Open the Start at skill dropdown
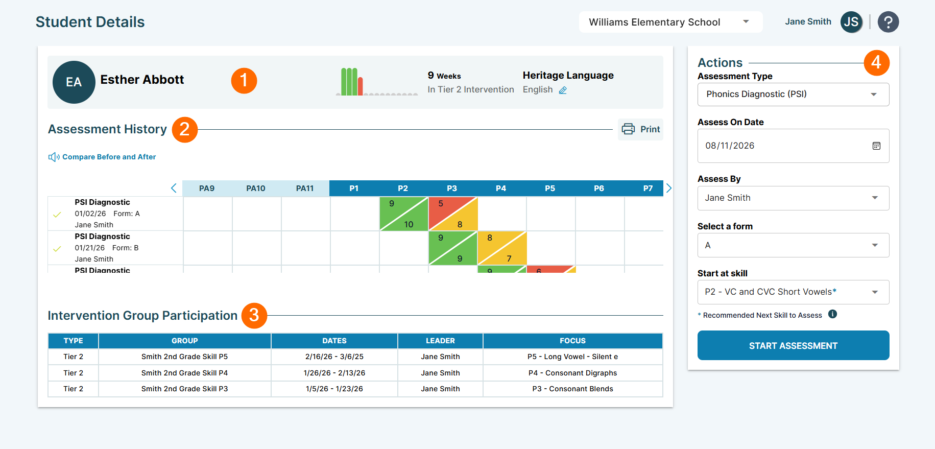935x449 pixels. pyautogui.click(x=793, y=292)
